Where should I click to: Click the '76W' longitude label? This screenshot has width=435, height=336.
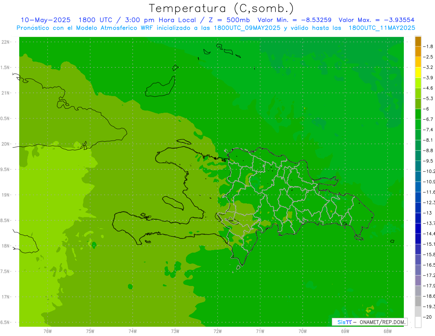[47, 331]
